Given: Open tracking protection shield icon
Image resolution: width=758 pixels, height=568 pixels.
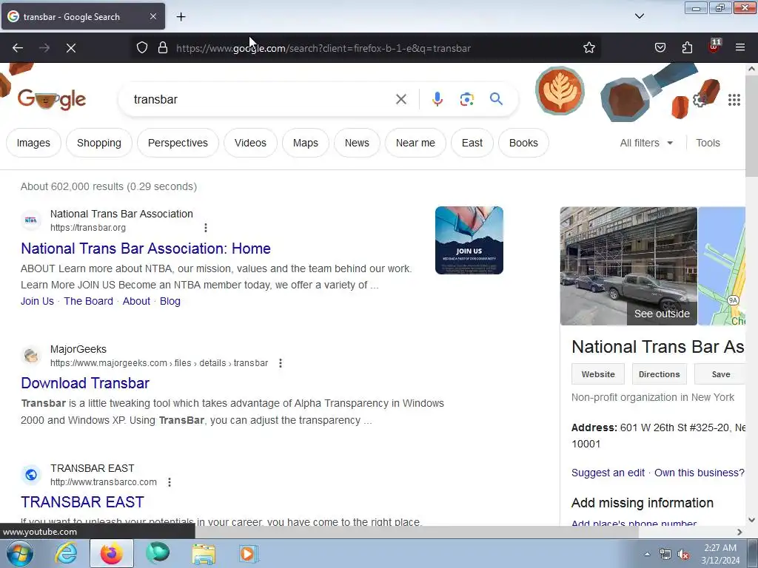Looking at the screenshot, I should [141, 48].
